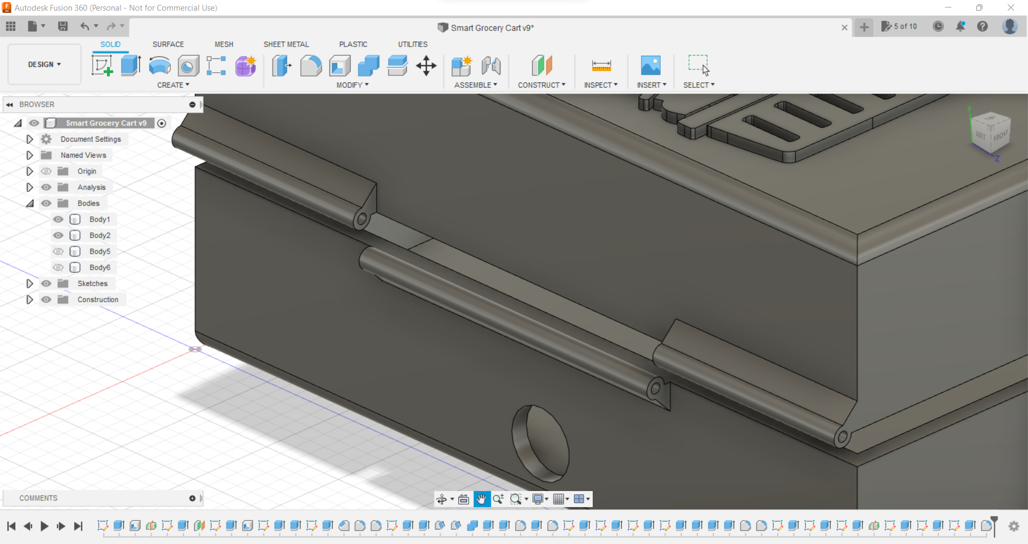The image size is (1028, 544).
Task: Open the CONSTRUCT dropdown menu
Action: pyautogui.click(x=542, y=85)
